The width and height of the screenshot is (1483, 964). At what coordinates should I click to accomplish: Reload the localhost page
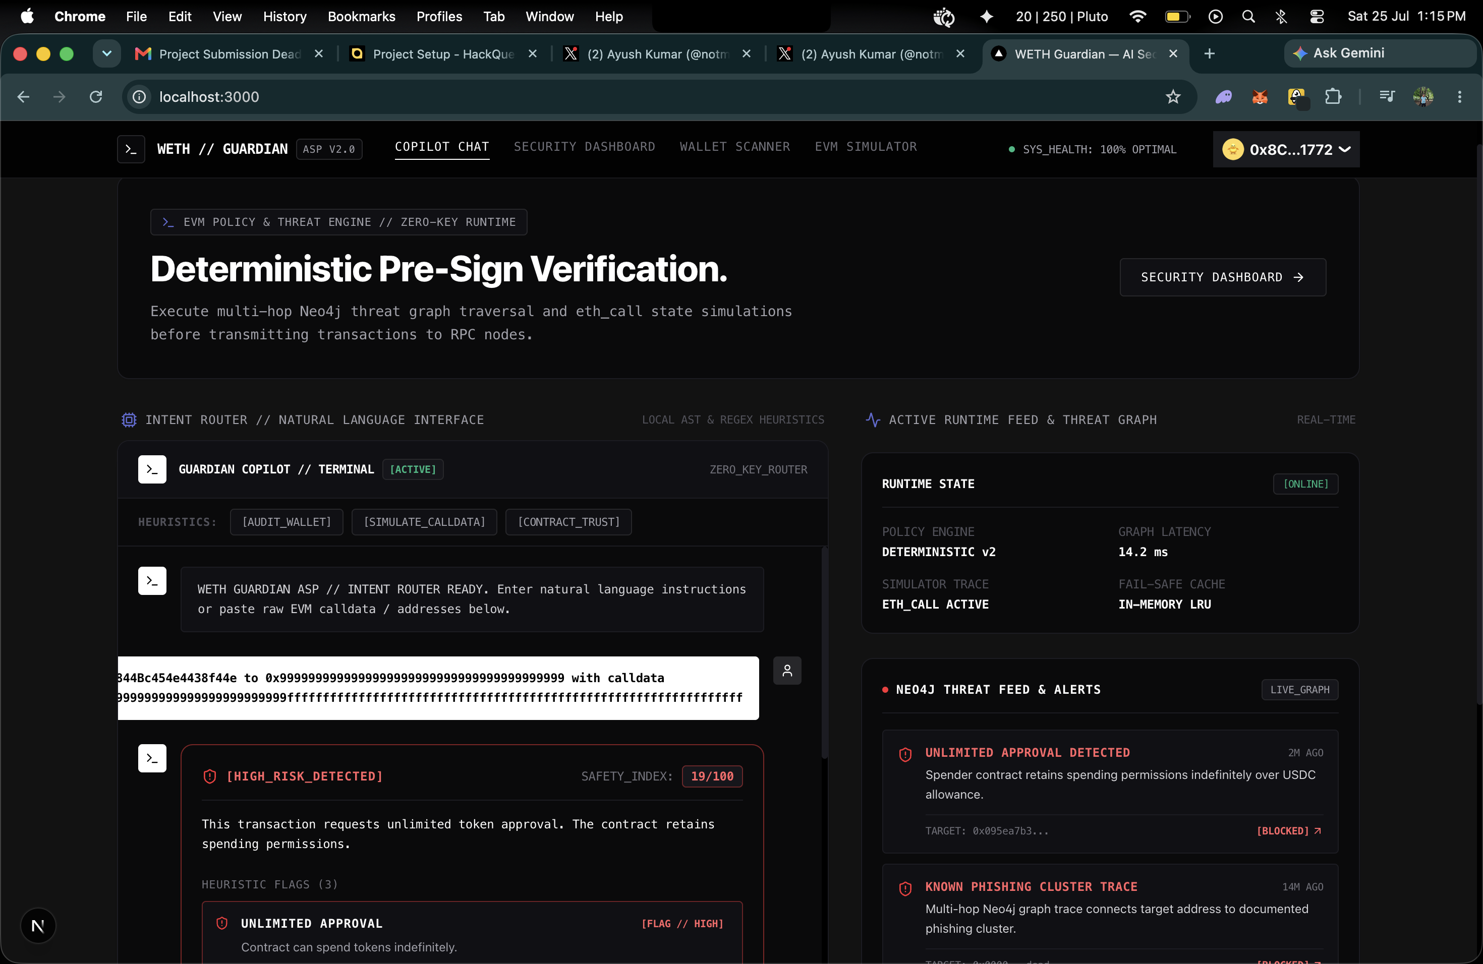pyautogui.click(x=96, y=97)
